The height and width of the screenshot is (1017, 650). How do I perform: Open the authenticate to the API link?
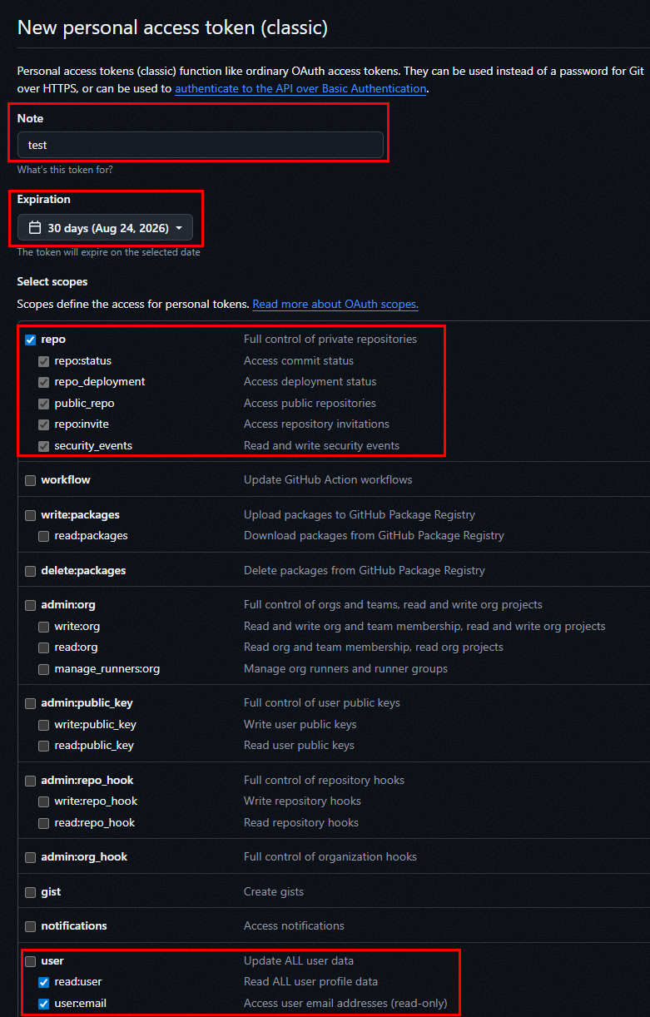pos(300,88)
